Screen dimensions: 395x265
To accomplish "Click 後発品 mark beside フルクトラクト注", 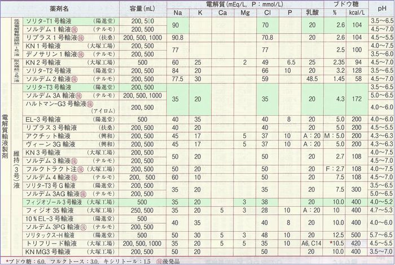I will pos(80,169).
